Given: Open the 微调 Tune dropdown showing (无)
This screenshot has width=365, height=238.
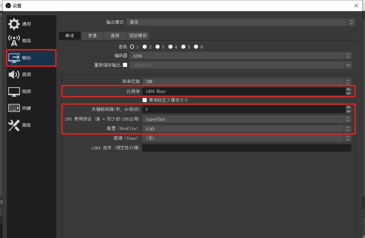Looking at the screenshot, I should pyautogui.click(x=247, y=138).
